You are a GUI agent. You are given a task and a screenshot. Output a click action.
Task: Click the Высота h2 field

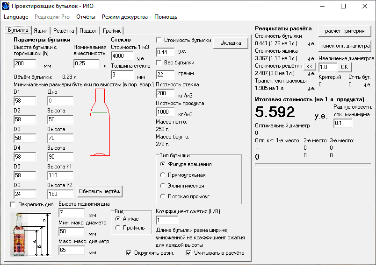pos(60,194)
